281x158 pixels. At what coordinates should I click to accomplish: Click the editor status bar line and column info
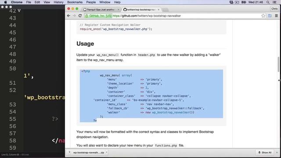pos(15,154)
